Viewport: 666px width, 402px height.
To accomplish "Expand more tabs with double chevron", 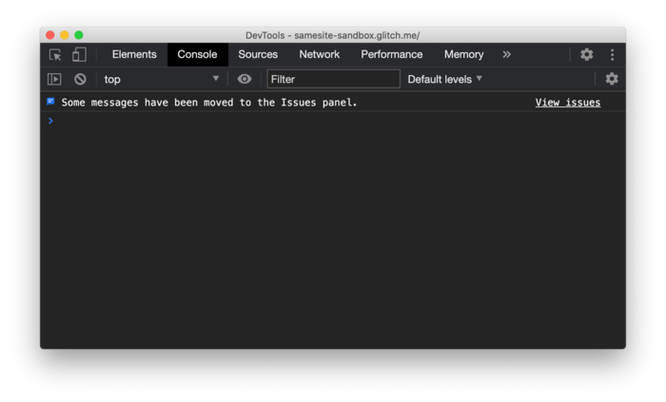I will click(x=506, y=54).
